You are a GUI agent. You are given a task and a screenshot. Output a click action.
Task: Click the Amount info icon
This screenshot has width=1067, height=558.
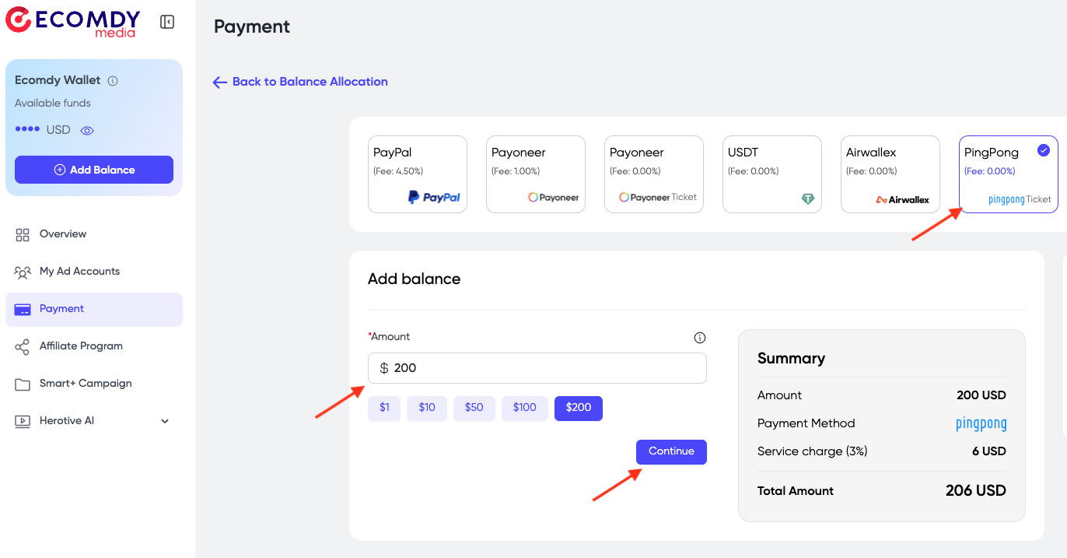700,338
